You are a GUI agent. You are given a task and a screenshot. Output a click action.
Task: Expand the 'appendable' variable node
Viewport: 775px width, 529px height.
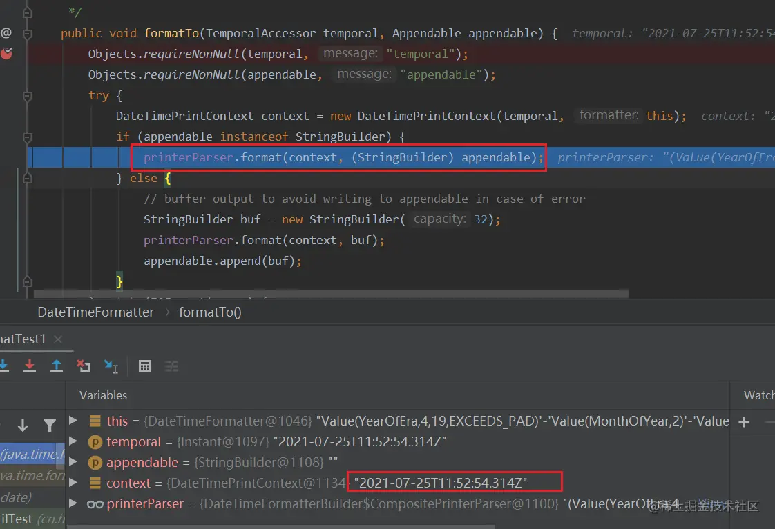click(x=73, y=462)
